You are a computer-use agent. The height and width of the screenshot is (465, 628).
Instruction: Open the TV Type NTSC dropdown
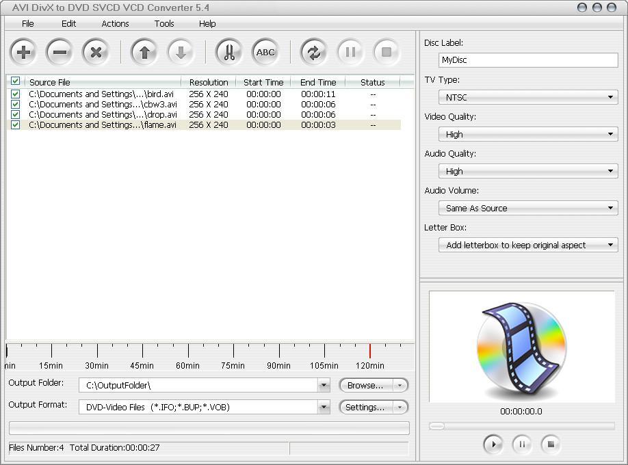(528, 97)
